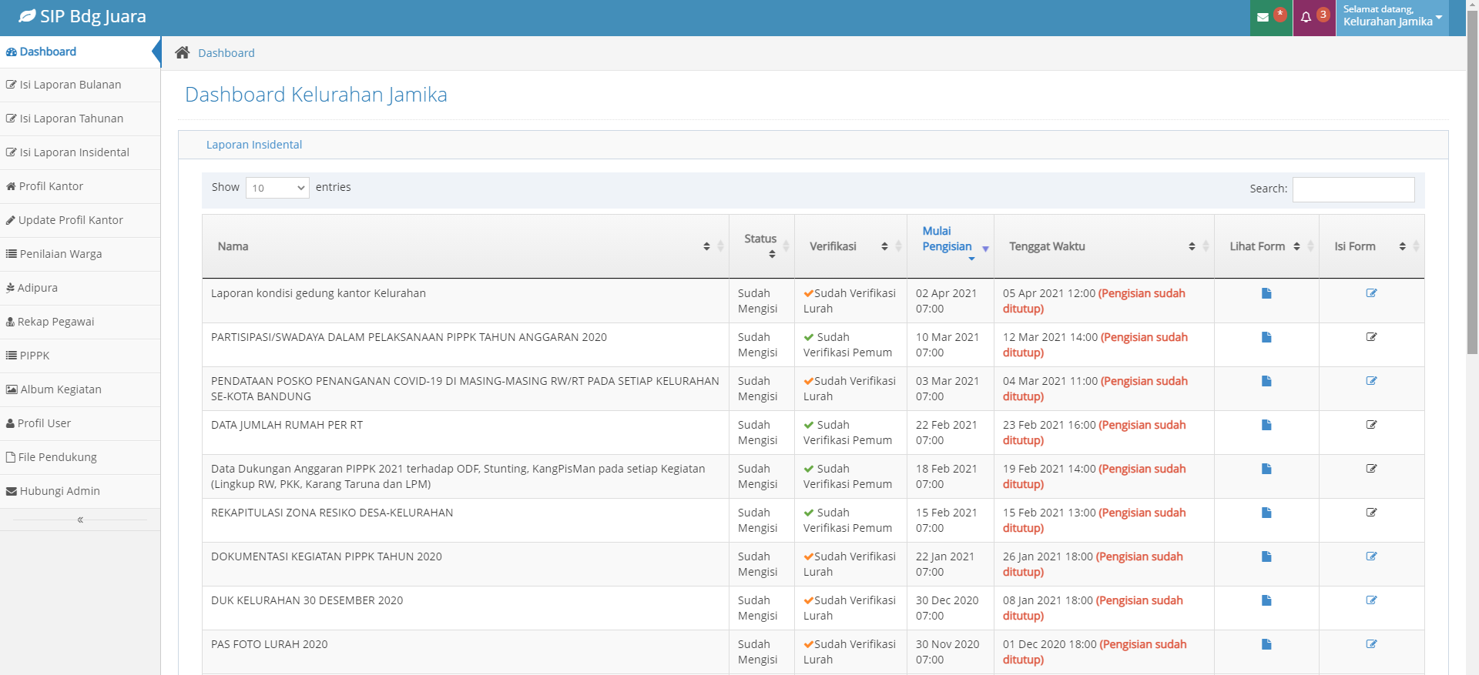
Task: Sort table by Mulai Pengisian column
Action: coord(951,246)
